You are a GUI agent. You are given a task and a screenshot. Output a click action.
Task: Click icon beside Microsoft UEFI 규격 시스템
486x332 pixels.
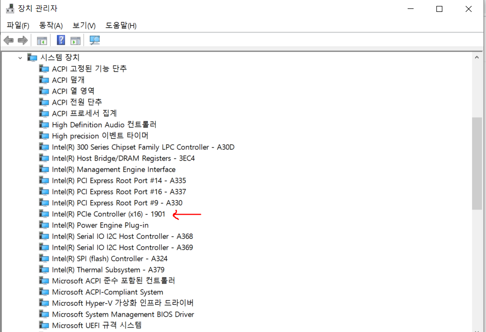(44, 325)
